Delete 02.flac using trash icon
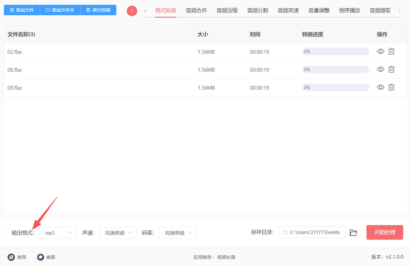Image resolution: width=411 pixels, height=266 pixels. click(391, 51)
